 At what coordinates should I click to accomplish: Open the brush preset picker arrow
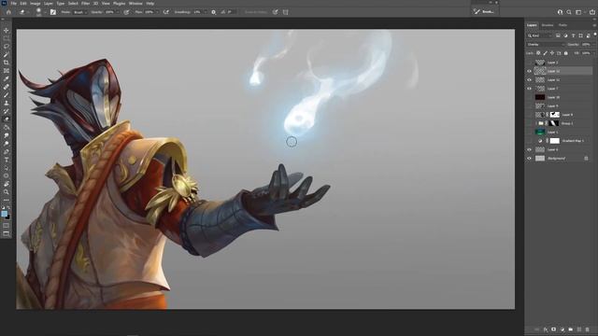tap(45, 12)
